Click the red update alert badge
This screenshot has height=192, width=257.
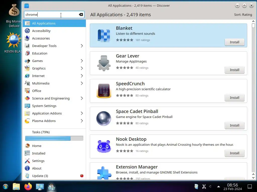pos(82,176)
